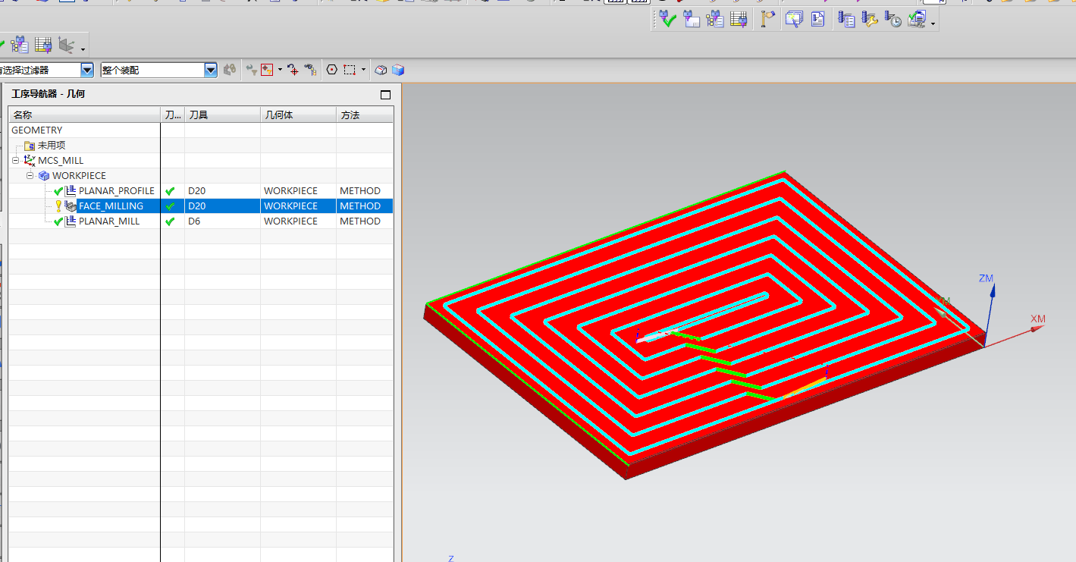Click the yellow exclamation status icon on FACE_MILLING
Image resolution: width=1076 pixels, height=562 pixels.
click(58, 206)
